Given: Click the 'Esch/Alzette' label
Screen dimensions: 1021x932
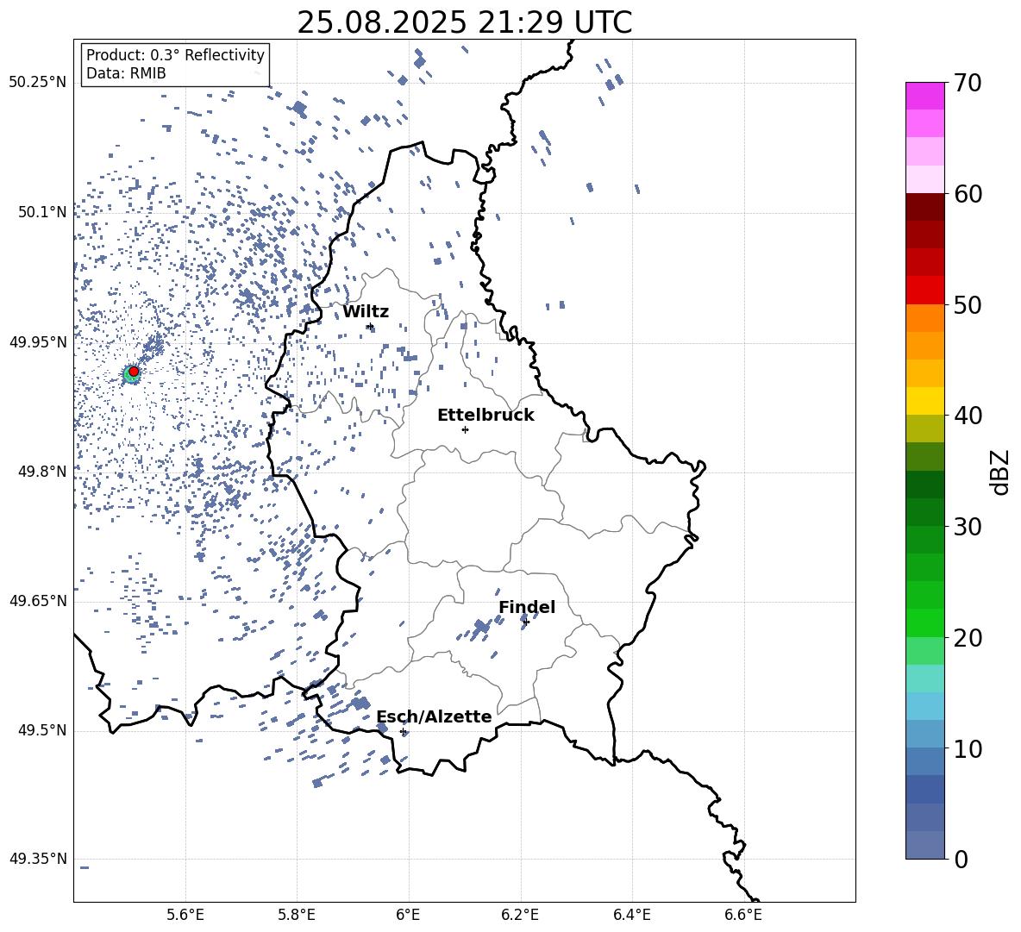Looking at the screenshot, I should pos(434,717).
